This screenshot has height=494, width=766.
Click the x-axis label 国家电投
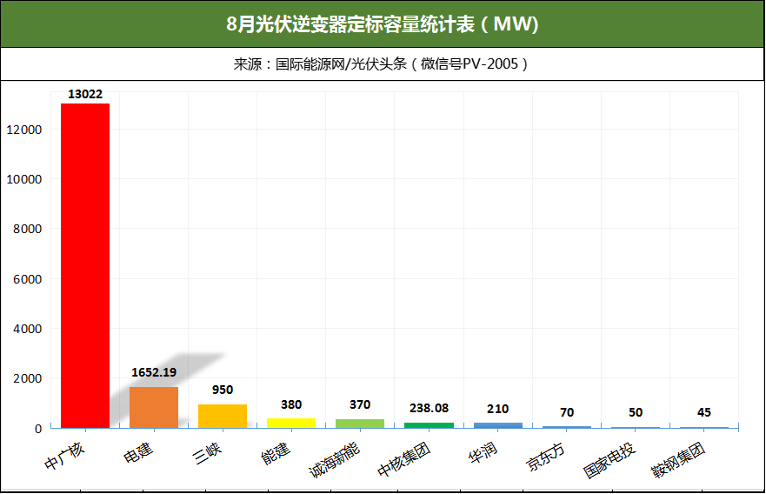click(609, 460)
